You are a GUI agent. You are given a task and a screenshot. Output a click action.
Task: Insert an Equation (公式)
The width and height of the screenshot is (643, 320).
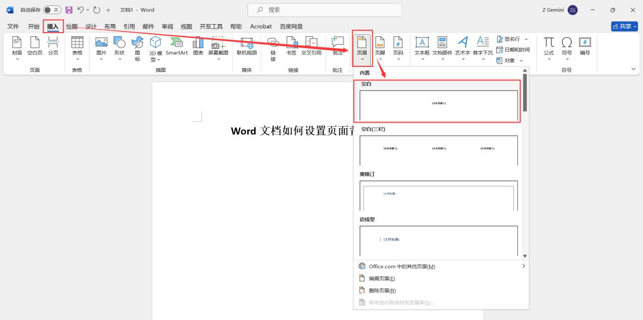(549, 48)
